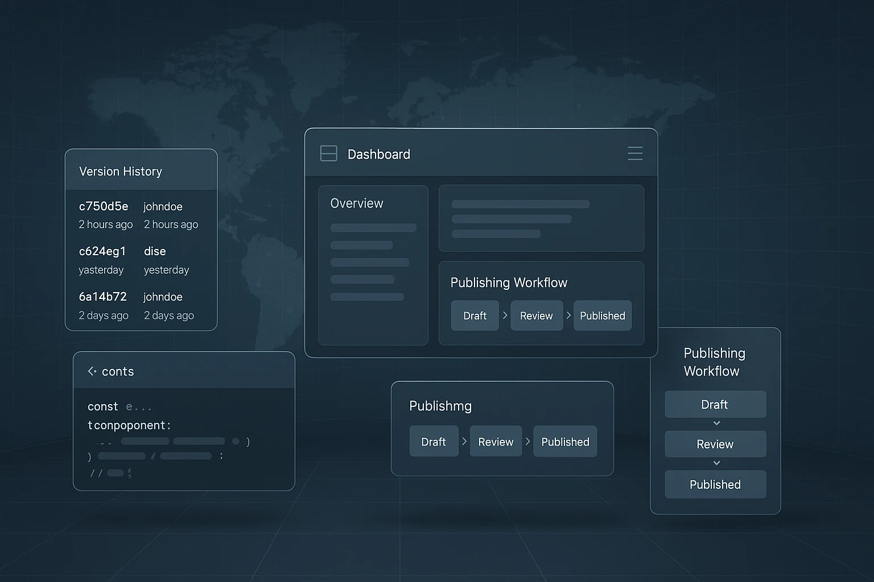Screen dimensions: 874x582
Task: Click the Draft button in the right Publishing Workflow panel
Action: pyautogui.click(x=715, y=404)
